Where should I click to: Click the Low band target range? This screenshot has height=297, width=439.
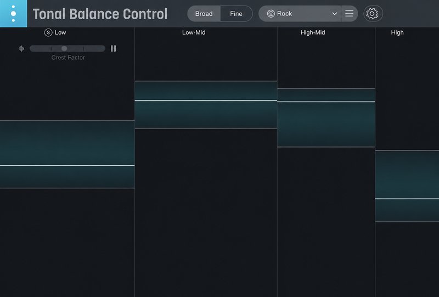tap(67, 154)
